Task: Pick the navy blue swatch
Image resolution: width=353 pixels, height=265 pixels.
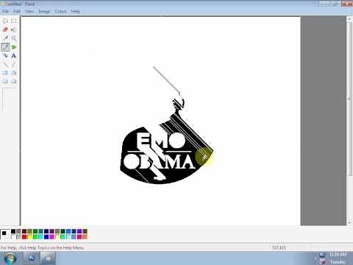Action: pyautogui.click(x=46, y=231)
